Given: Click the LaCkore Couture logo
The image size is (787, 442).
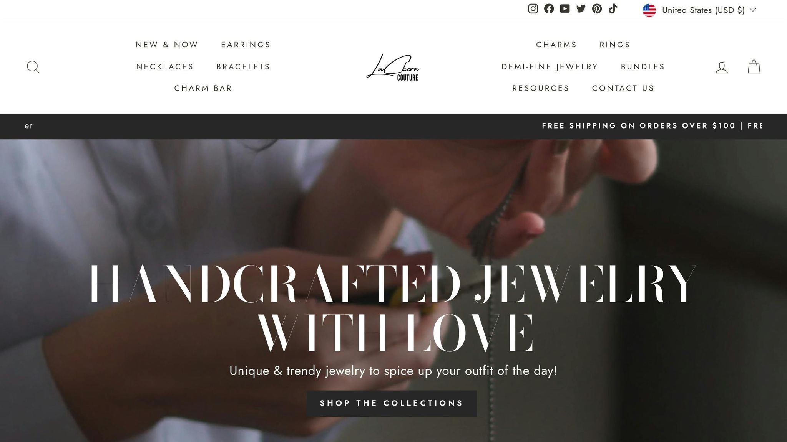Looking at the screenshot, I should 392,67.
